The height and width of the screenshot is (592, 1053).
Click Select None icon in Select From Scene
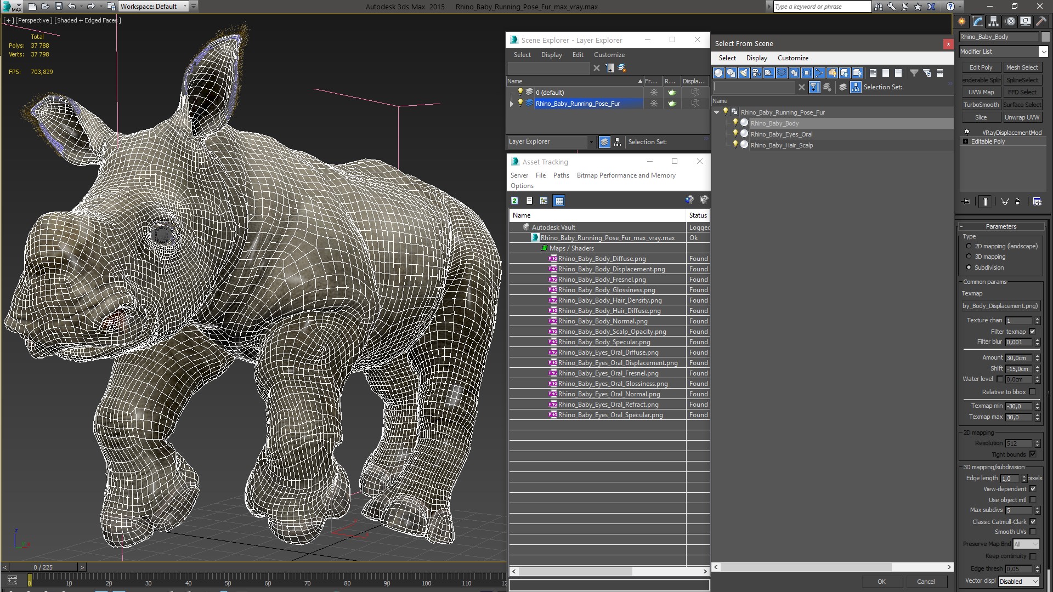pyautogui.click(x=886, y=73)
